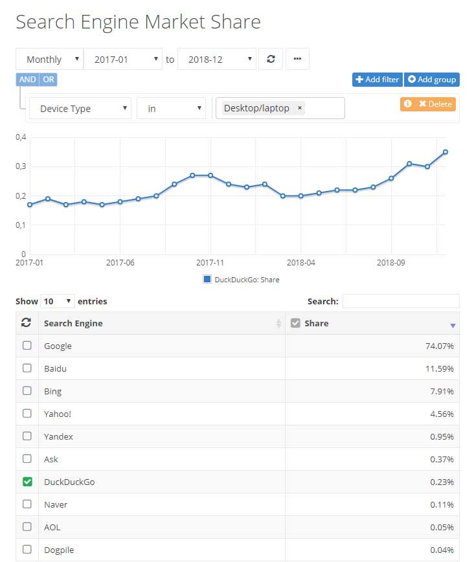Remove the Desktop/laptop tag via its × icon
Image resolution: width=474 pixels, height=562 pixels.
point(299,108)
